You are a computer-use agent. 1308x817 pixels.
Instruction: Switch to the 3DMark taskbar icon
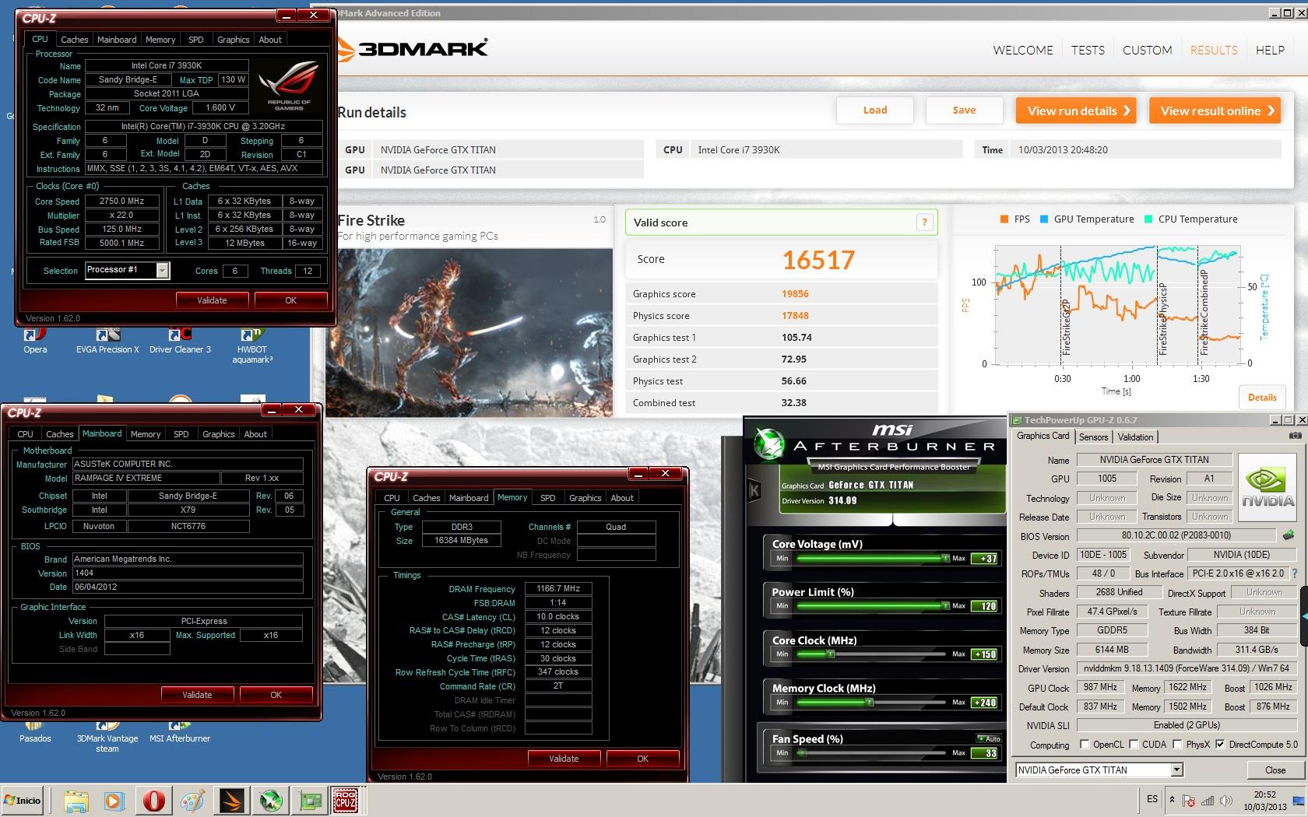tap(231, 801)
